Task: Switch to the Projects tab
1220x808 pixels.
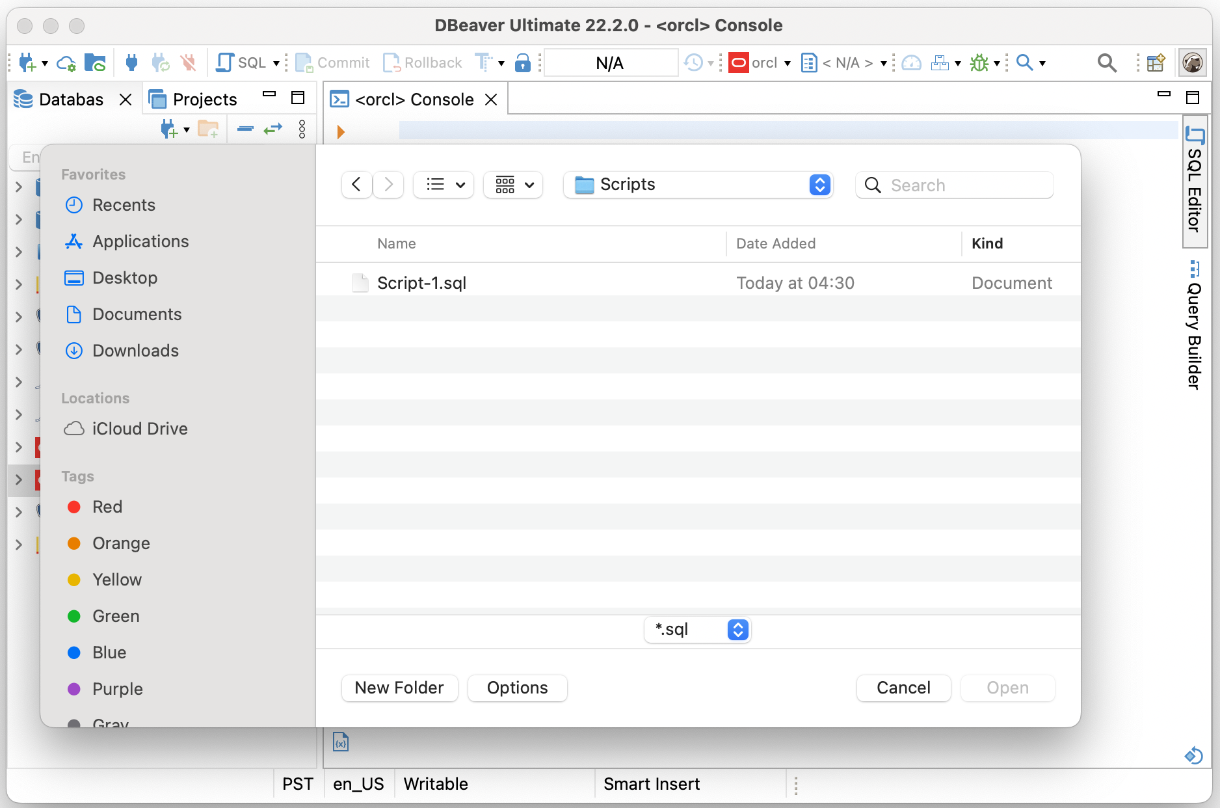Action: (204, 98)
